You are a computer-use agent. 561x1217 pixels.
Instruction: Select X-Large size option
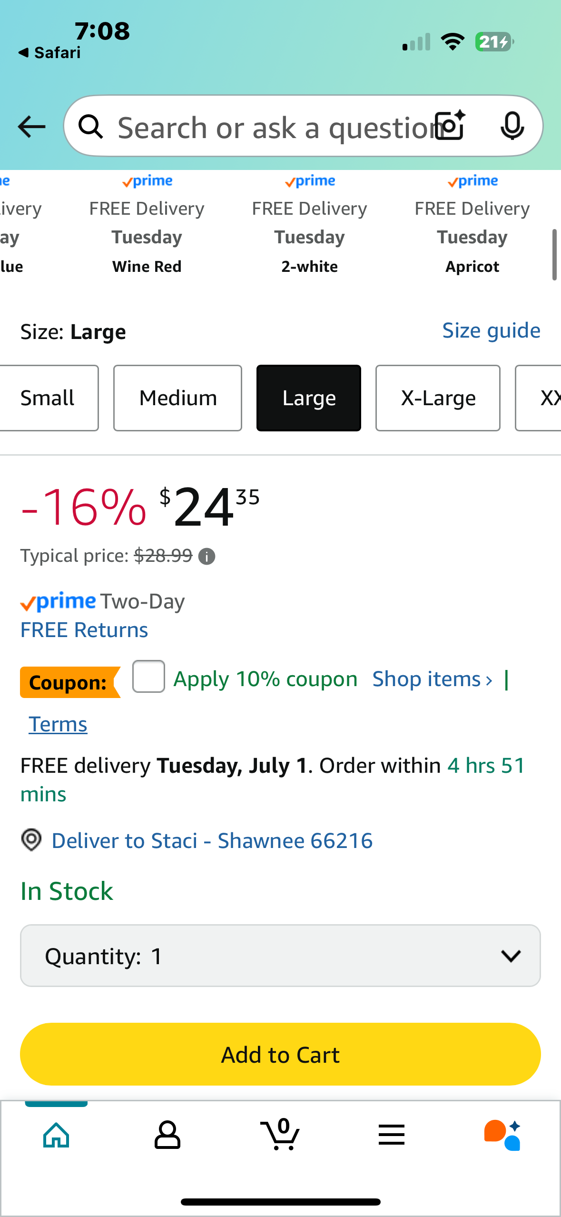[x=438, y=398]
